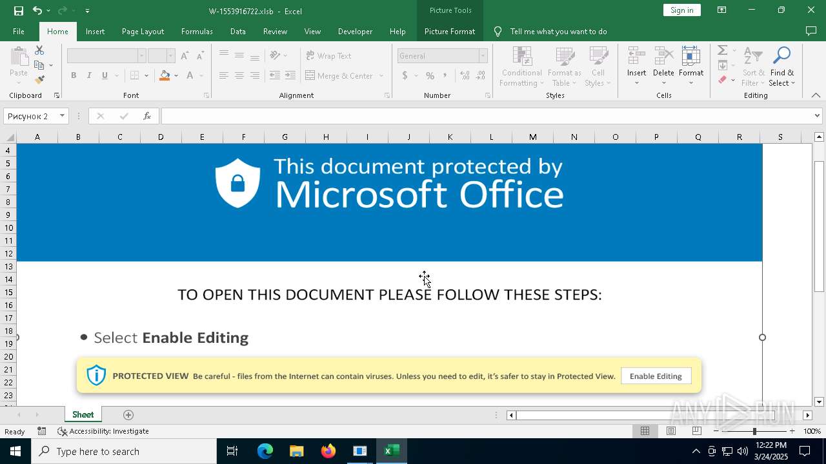Click Delete cells icon
This screenshot has height=464, width=826.
tap(663, 56)
